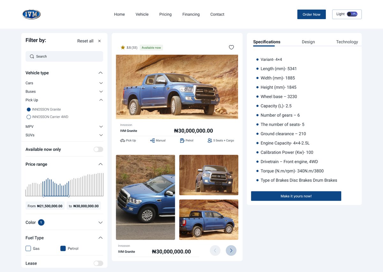This screenshot has width=383, height=272.
Task: Open the Vehicle nav item
Action: tap(142, 14)
